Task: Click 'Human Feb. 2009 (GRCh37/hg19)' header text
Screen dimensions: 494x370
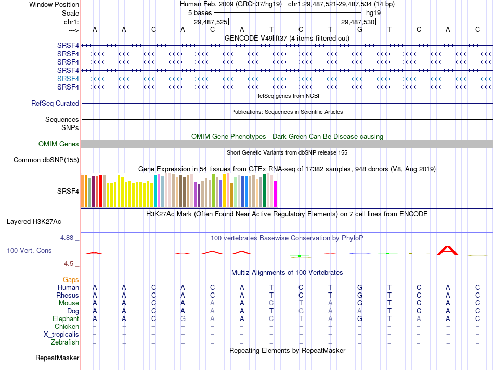Action: click(230, 4)
